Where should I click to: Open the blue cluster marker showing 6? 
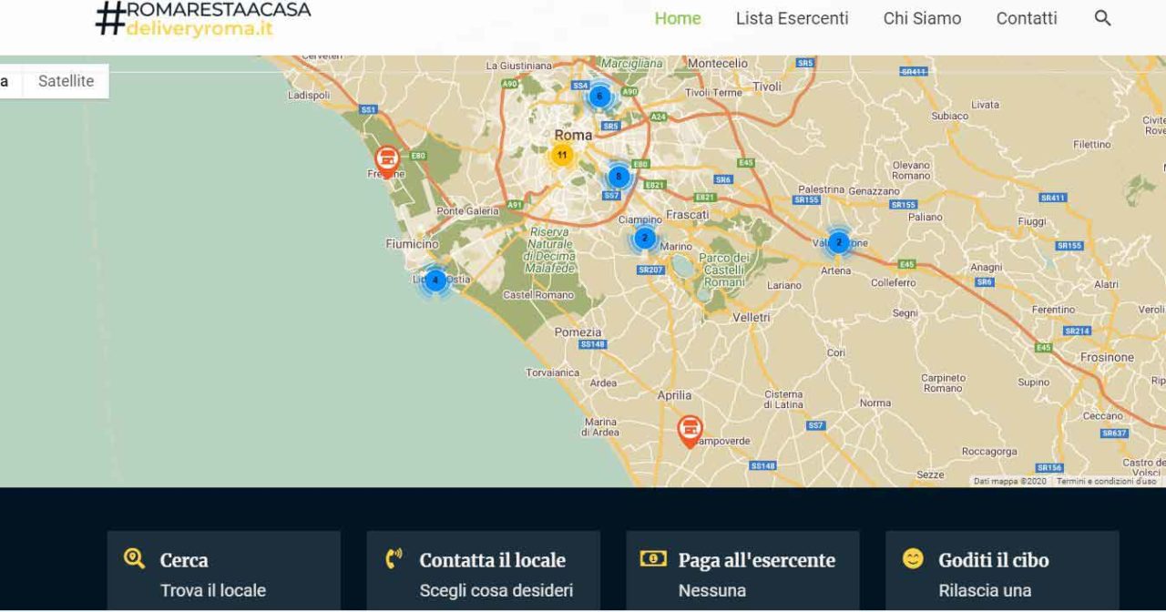pos(598,96)
